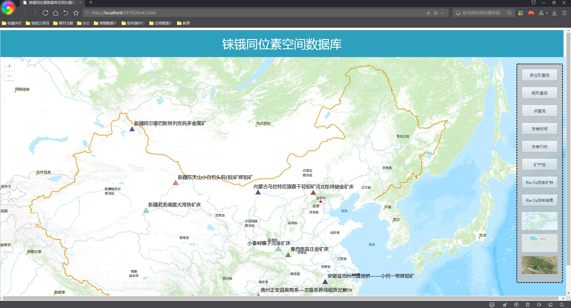Screen dimensions: 571x308
Task: Click the blue triangle marker for 新疆阿尔泰巴斯铁列克
Action: pyautogui.click(x=132, y=129)
